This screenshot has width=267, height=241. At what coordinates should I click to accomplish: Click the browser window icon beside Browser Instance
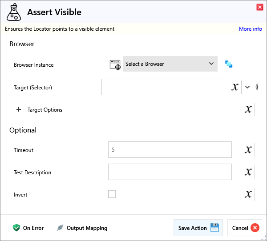[115, 64]
